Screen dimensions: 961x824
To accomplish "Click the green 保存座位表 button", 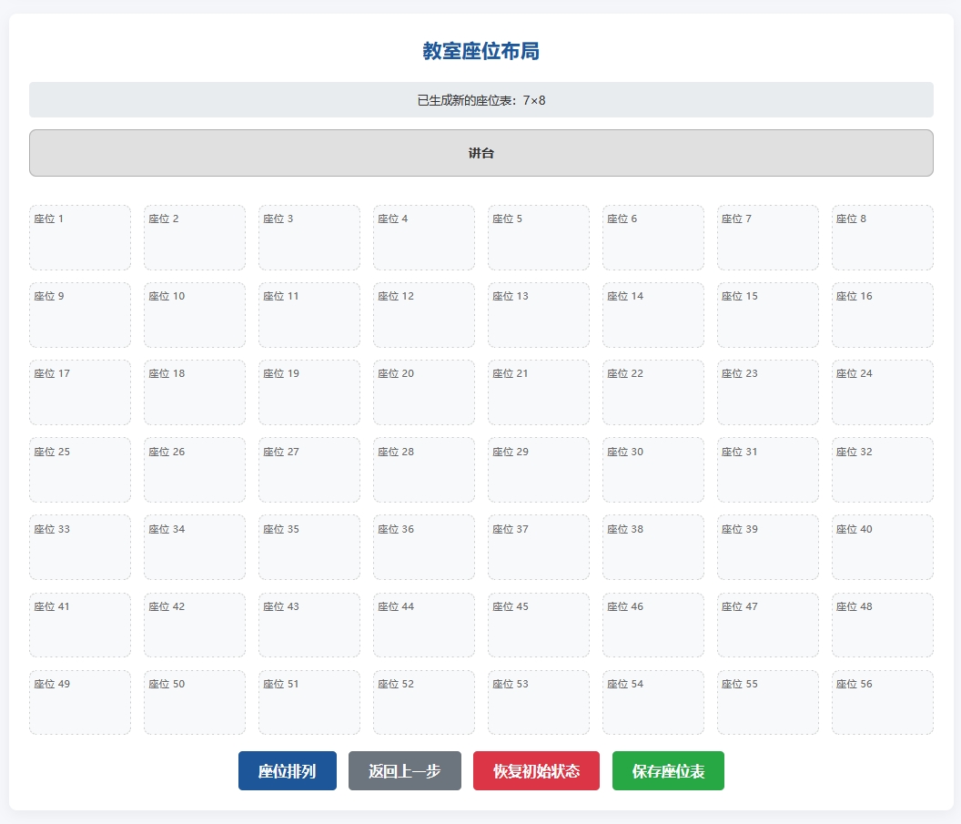I will 668,770.
